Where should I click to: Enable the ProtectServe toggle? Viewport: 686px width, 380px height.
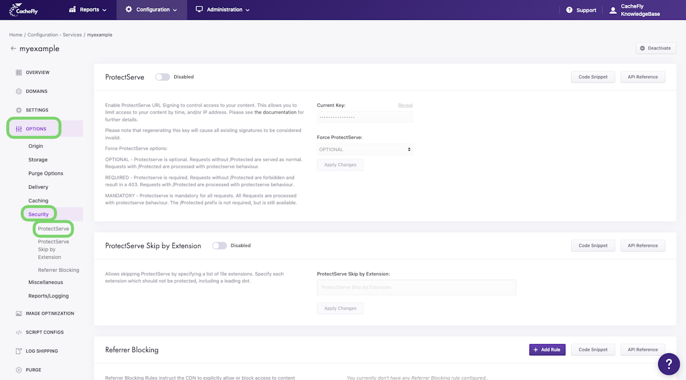click(x=162, y=77)
